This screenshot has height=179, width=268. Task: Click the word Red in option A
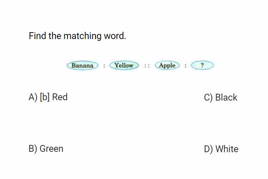click(60, 97)
